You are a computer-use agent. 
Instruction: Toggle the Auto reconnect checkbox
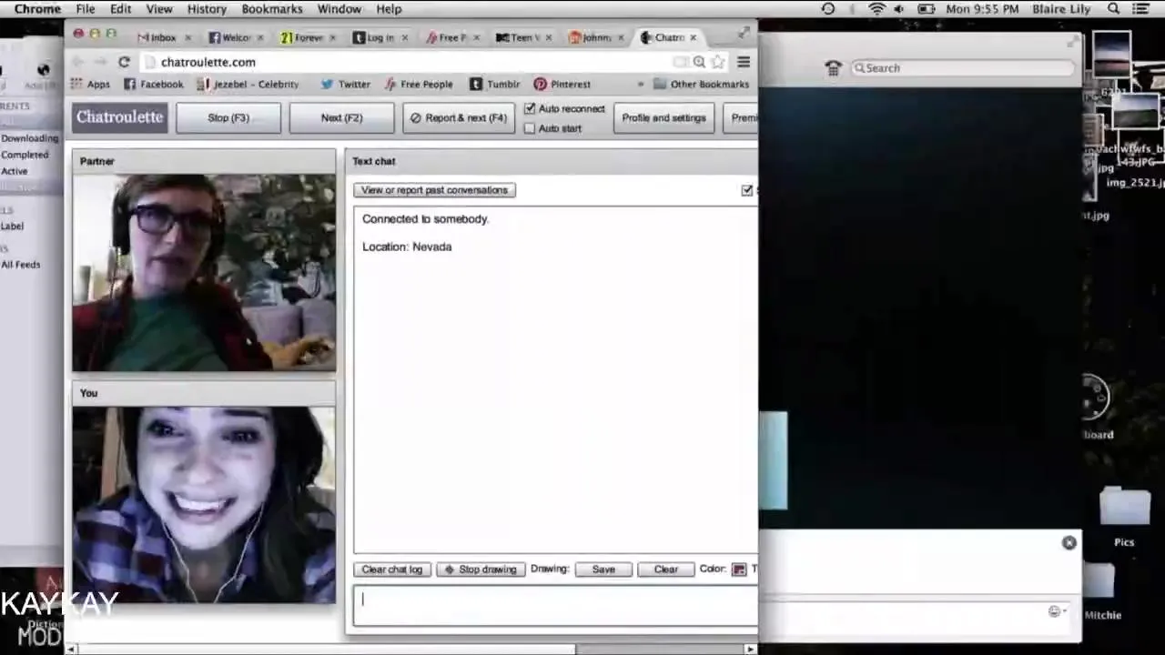(x=530, y=108)
